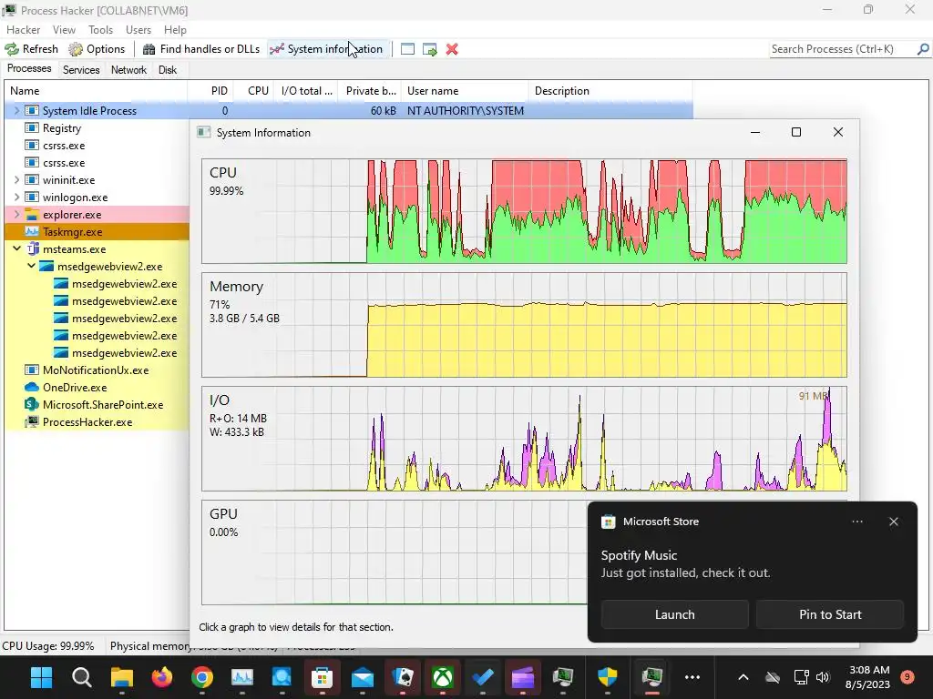Open Find handles or DLLs
Image resolution: width=933 pixels, height=699 pixels.
click(201, 49)
